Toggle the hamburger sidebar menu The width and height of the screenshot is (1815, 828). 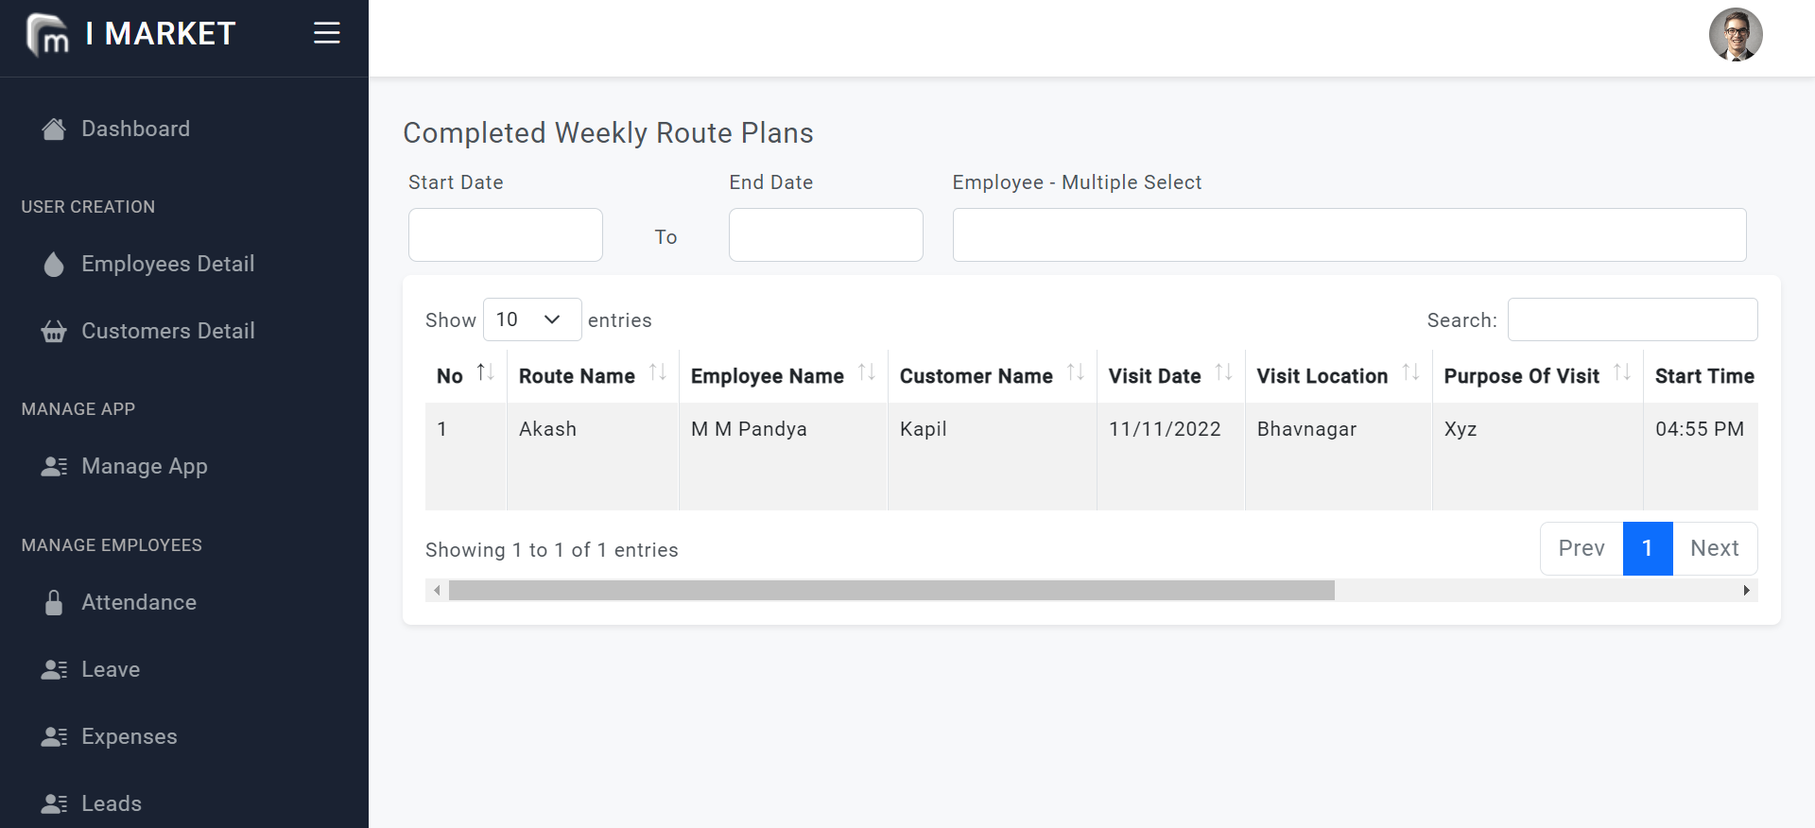327,33
